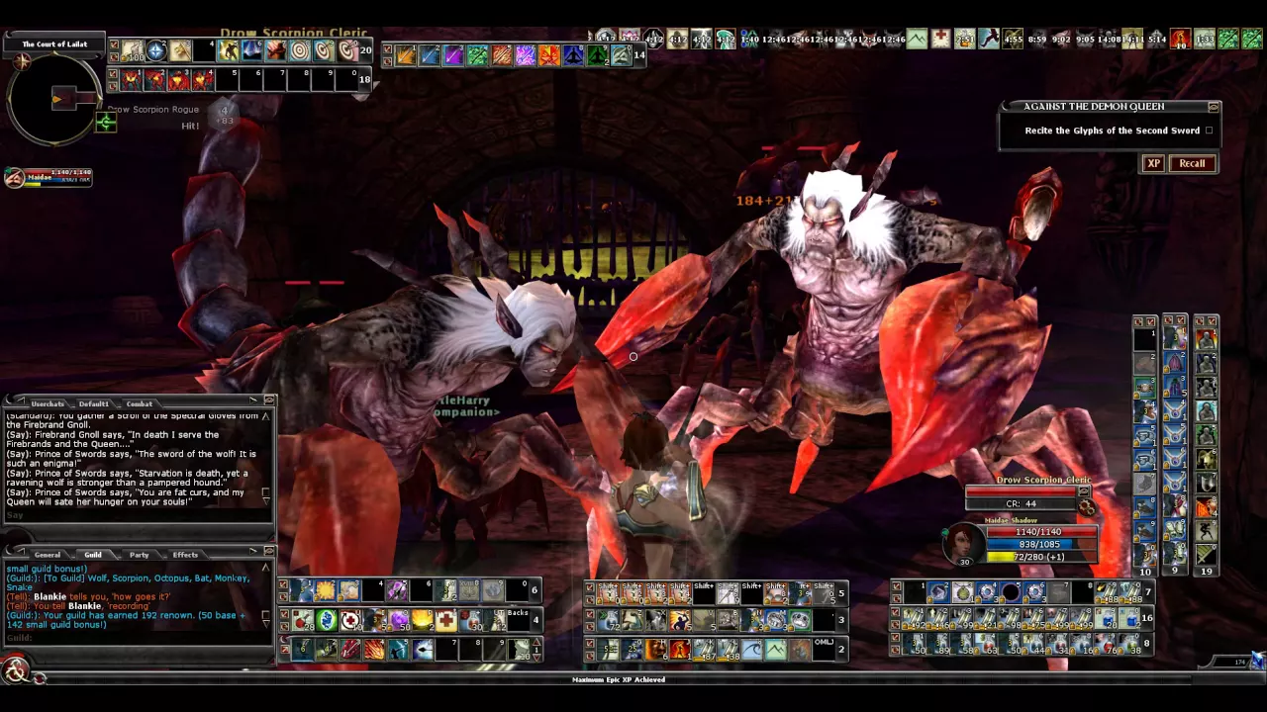Toggle the upper small red control on hotbar 18
This screenshot has width=1267, height=712.
tap(114, 73)
